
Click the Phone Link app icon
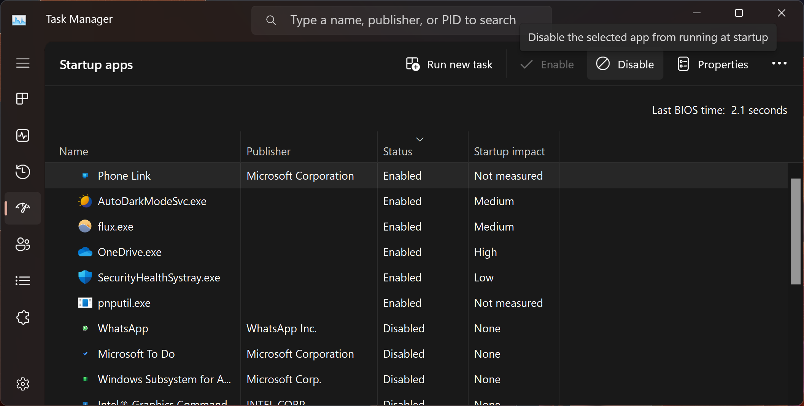click(x=85, y=175)
